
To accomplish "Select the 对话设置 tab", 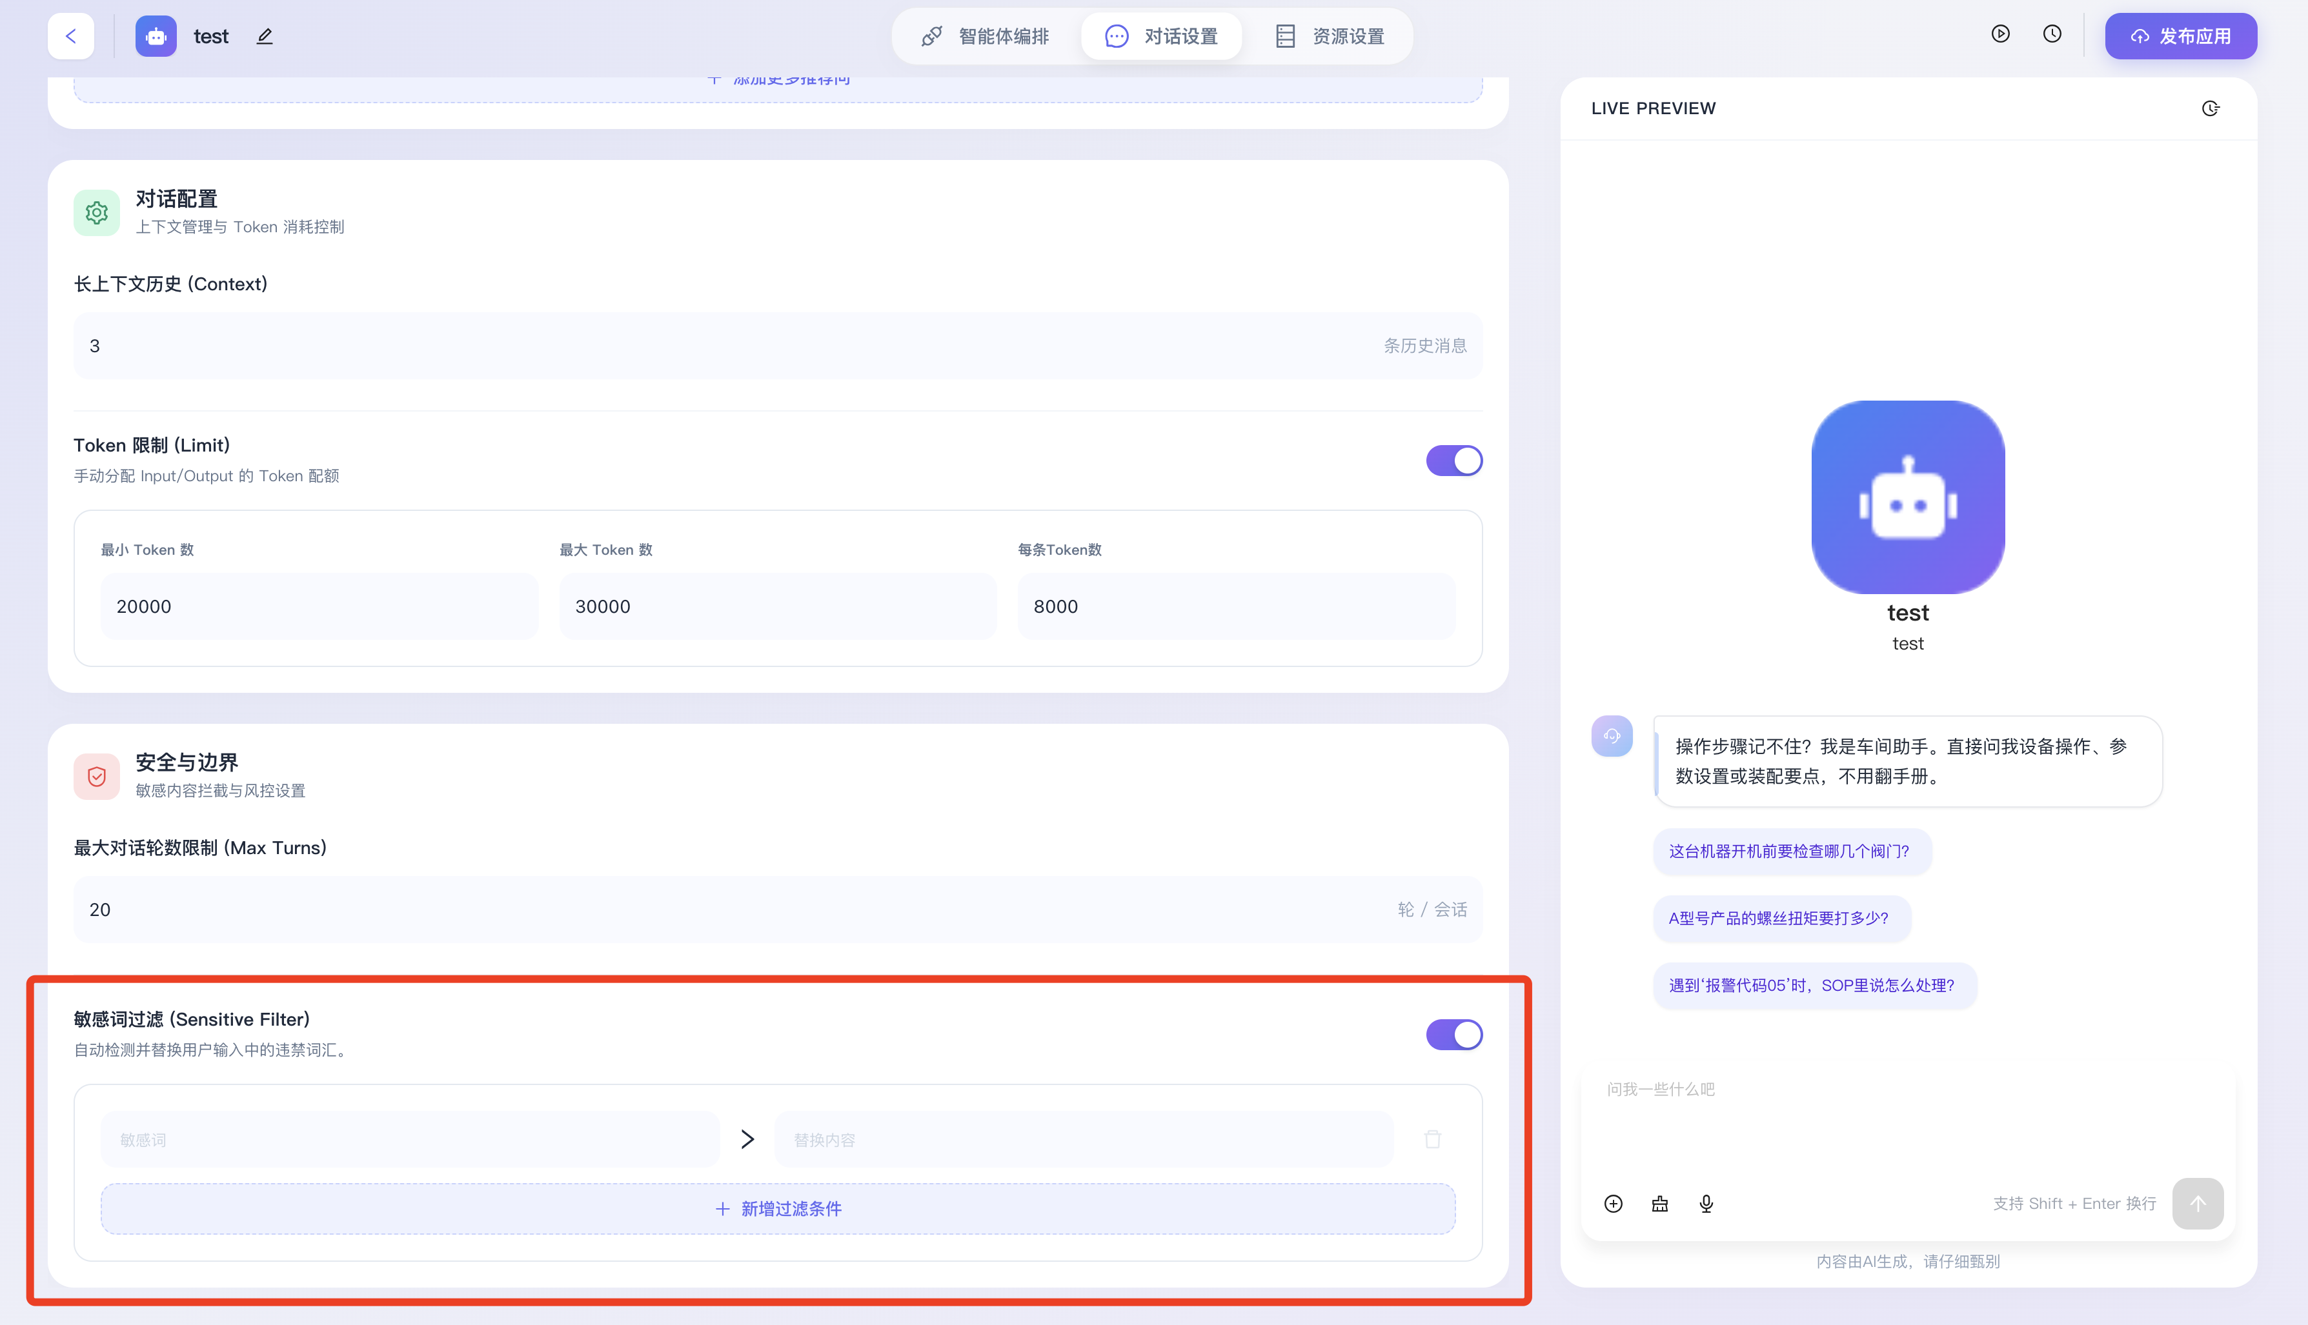I will (x=1161, y=36).
